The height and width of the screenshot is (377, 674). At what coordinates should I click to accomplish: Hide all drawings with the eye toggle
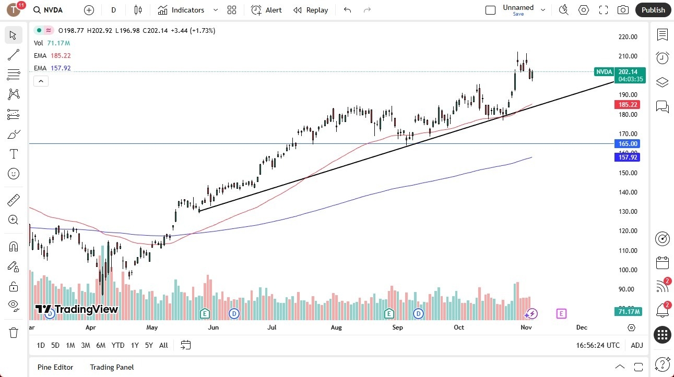pos(13,306)
